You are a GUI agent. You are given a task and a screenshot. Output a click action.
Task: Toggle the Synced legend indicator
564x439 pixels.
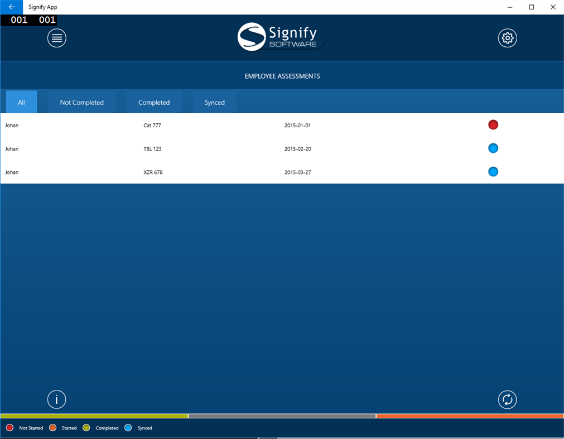pos(128,427)
